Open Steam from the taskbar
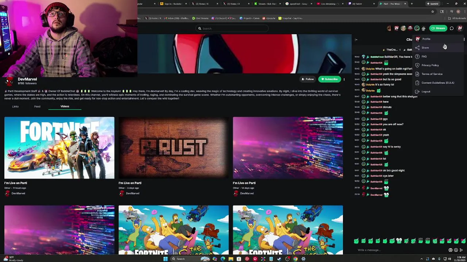Viewport: 467px width, 262px height. [279, 259]
